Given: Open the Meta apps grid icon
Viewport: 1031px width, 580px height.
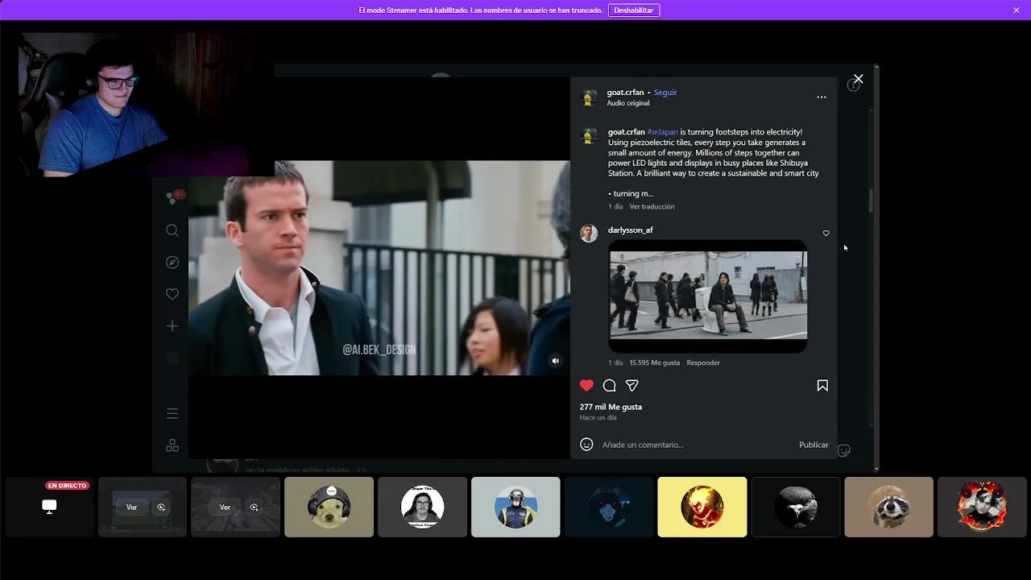Looking at the screenshot, I should 172,445.
